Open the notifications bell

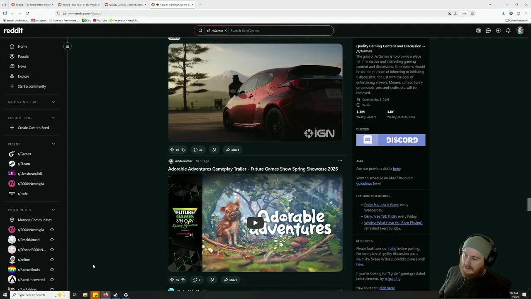click(508, 30)
